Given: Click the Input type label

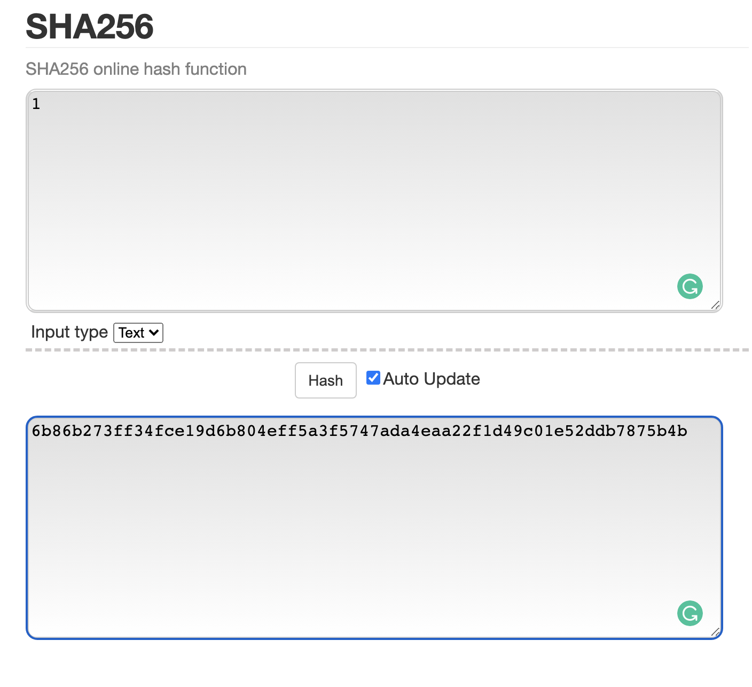Looking at the screenshot, I should coord(69,332).
